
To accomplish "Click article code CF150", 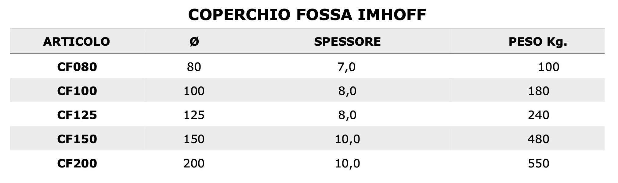I will tap(77, 139).
